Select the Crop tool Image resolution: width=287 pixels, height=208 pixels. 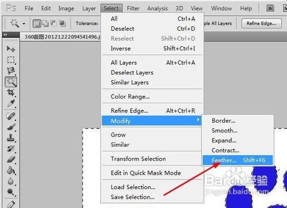pos(11,93)
